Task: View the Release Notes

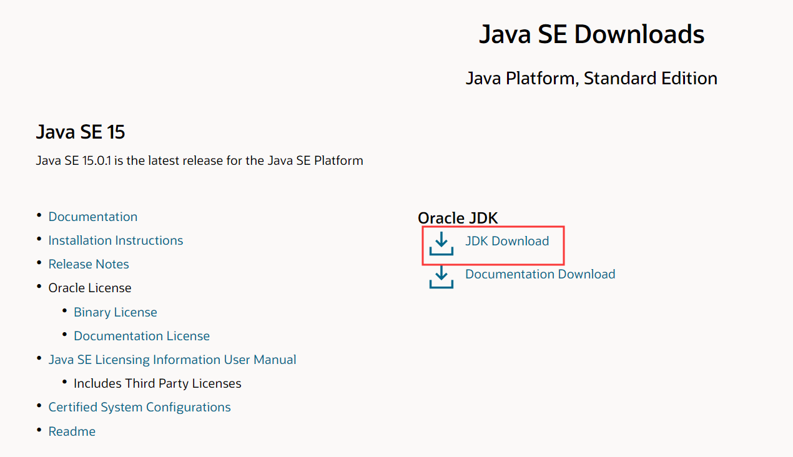Action: [88, 263]
